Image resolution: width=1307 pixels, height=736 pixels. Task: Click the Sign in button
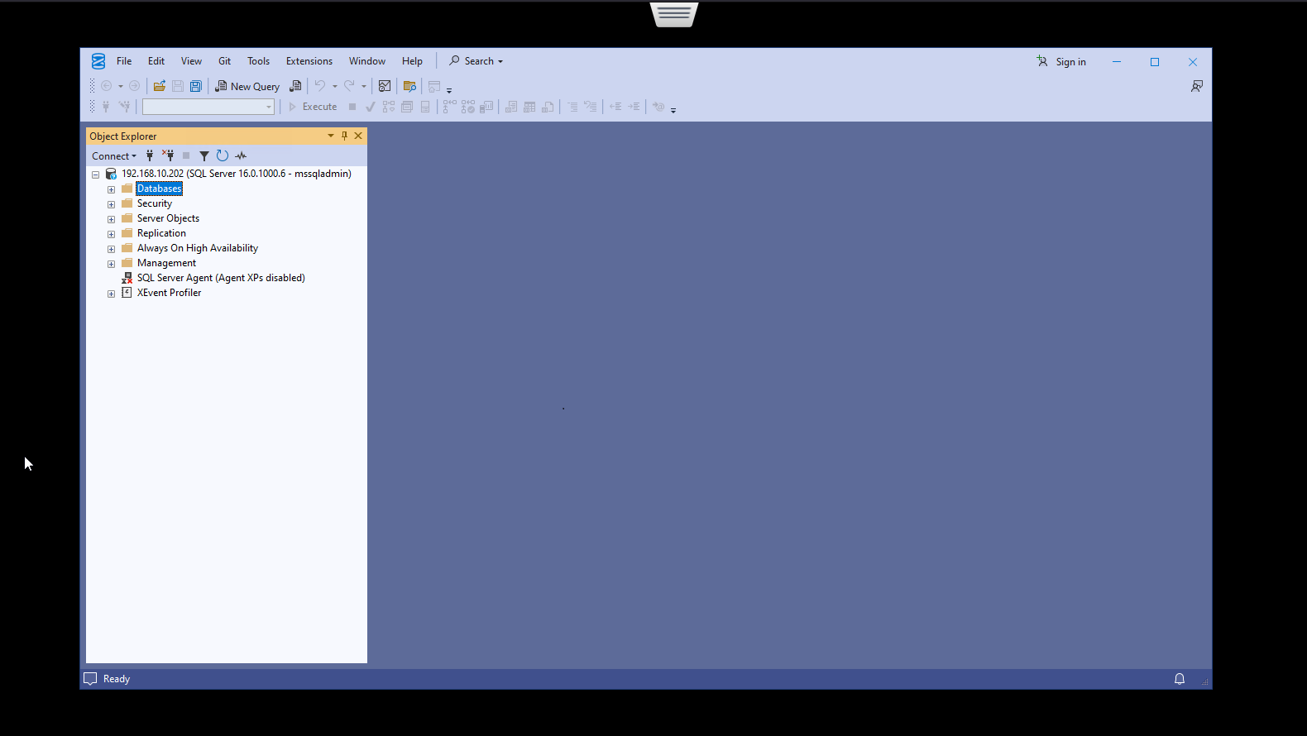pyautogui.click(x=1061, y=62)
